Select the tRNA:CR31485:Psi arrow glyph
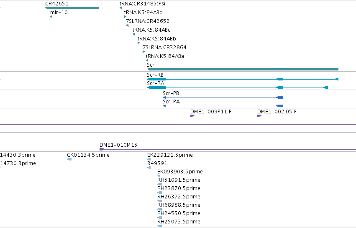Viewport: 356px width, 228px height. 121,8
